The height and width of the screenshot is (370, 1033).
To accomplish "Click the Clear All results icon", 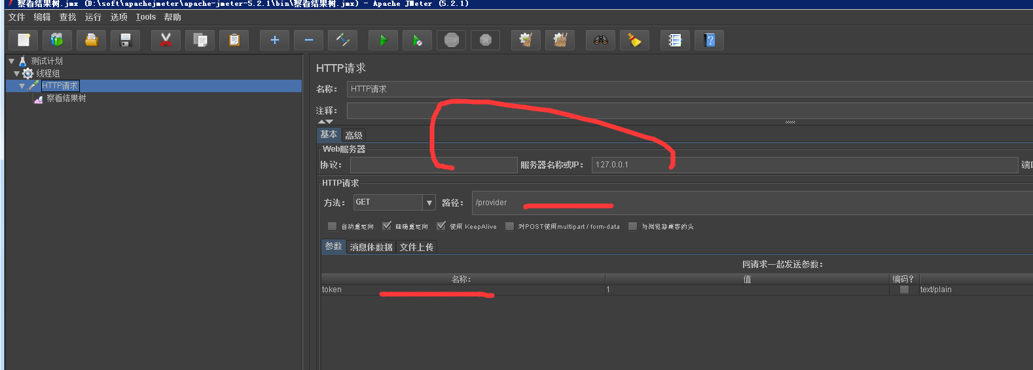I will (560, 40).
